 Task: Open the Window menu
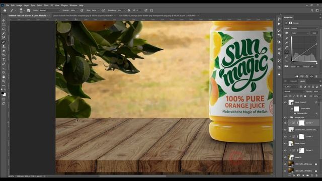73,6
